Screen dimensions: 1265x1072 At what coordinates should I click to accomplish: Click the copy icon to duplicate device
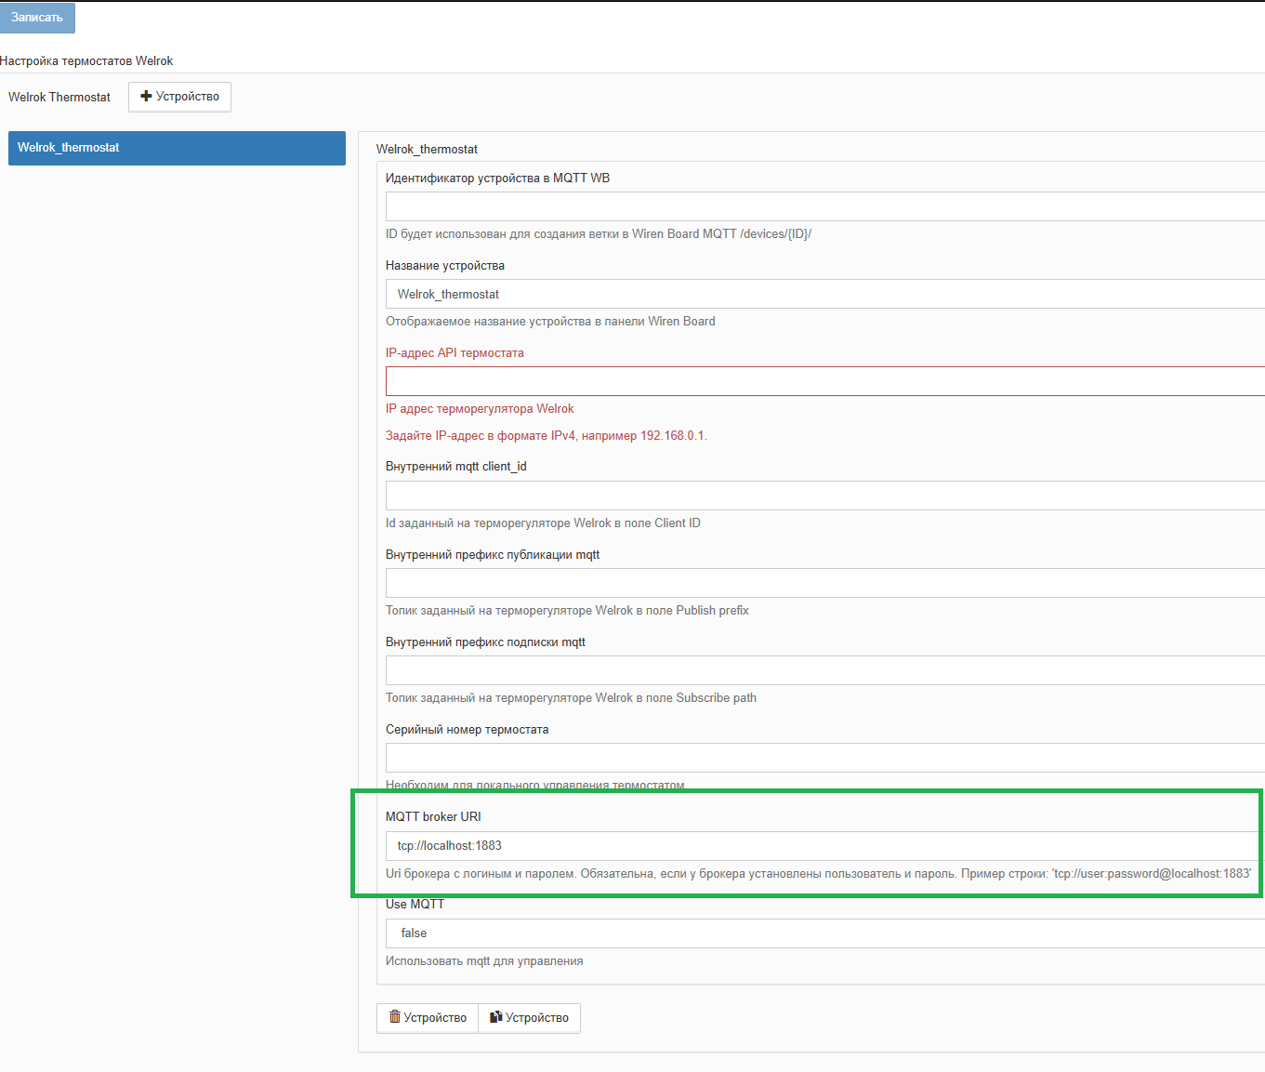click(x=496, y=1017)
